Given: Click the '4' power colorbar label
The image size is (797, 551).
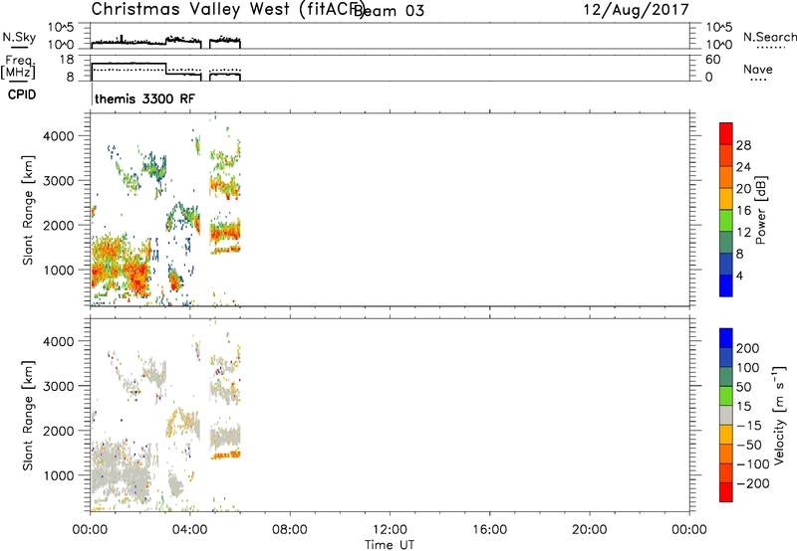Looking at the screenshot, I should tap(739, 275).
